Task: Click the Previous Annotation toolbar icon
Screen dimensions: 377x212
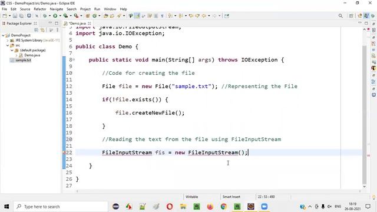Action: click(x=181, y=16)
